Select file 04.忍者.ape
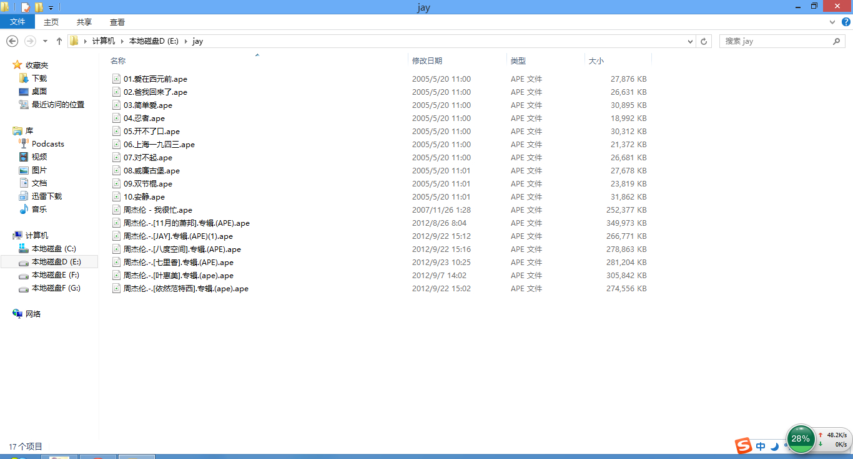Viewport: 853px width, 459px height. tap(144, 118)
